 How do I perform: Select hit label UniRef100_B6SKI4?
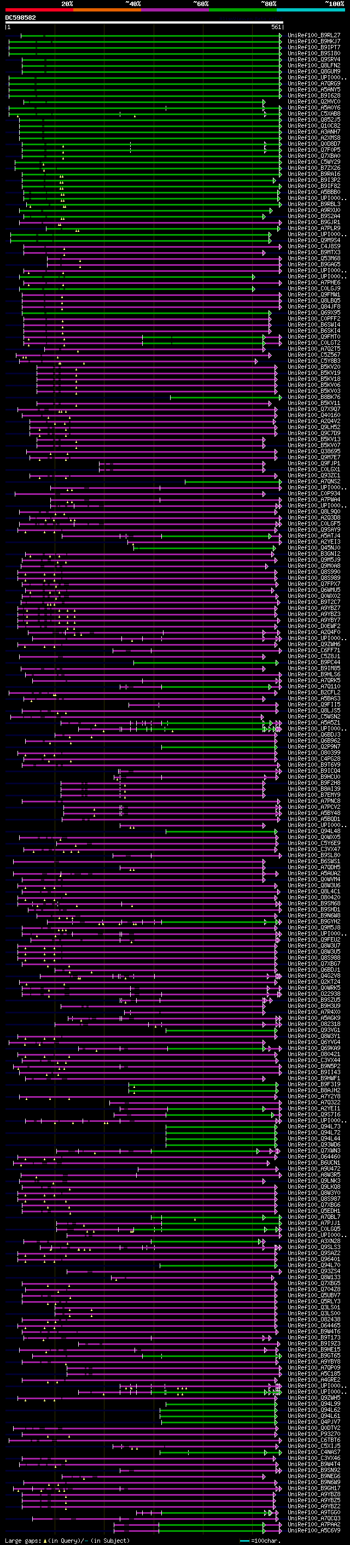[313, 330]
